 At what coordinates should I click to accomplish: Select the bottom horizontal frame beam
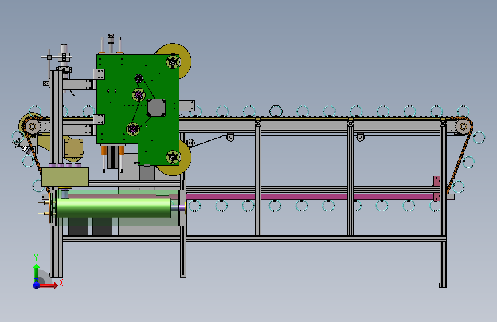(x=254, y=239)
